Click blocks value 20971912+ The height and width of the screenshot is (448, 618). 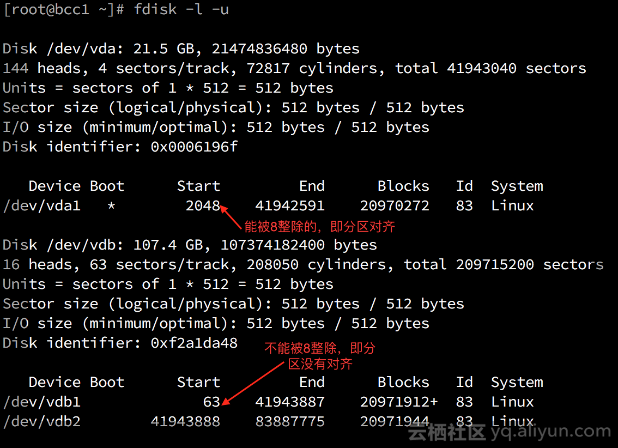tap(399, 402)
